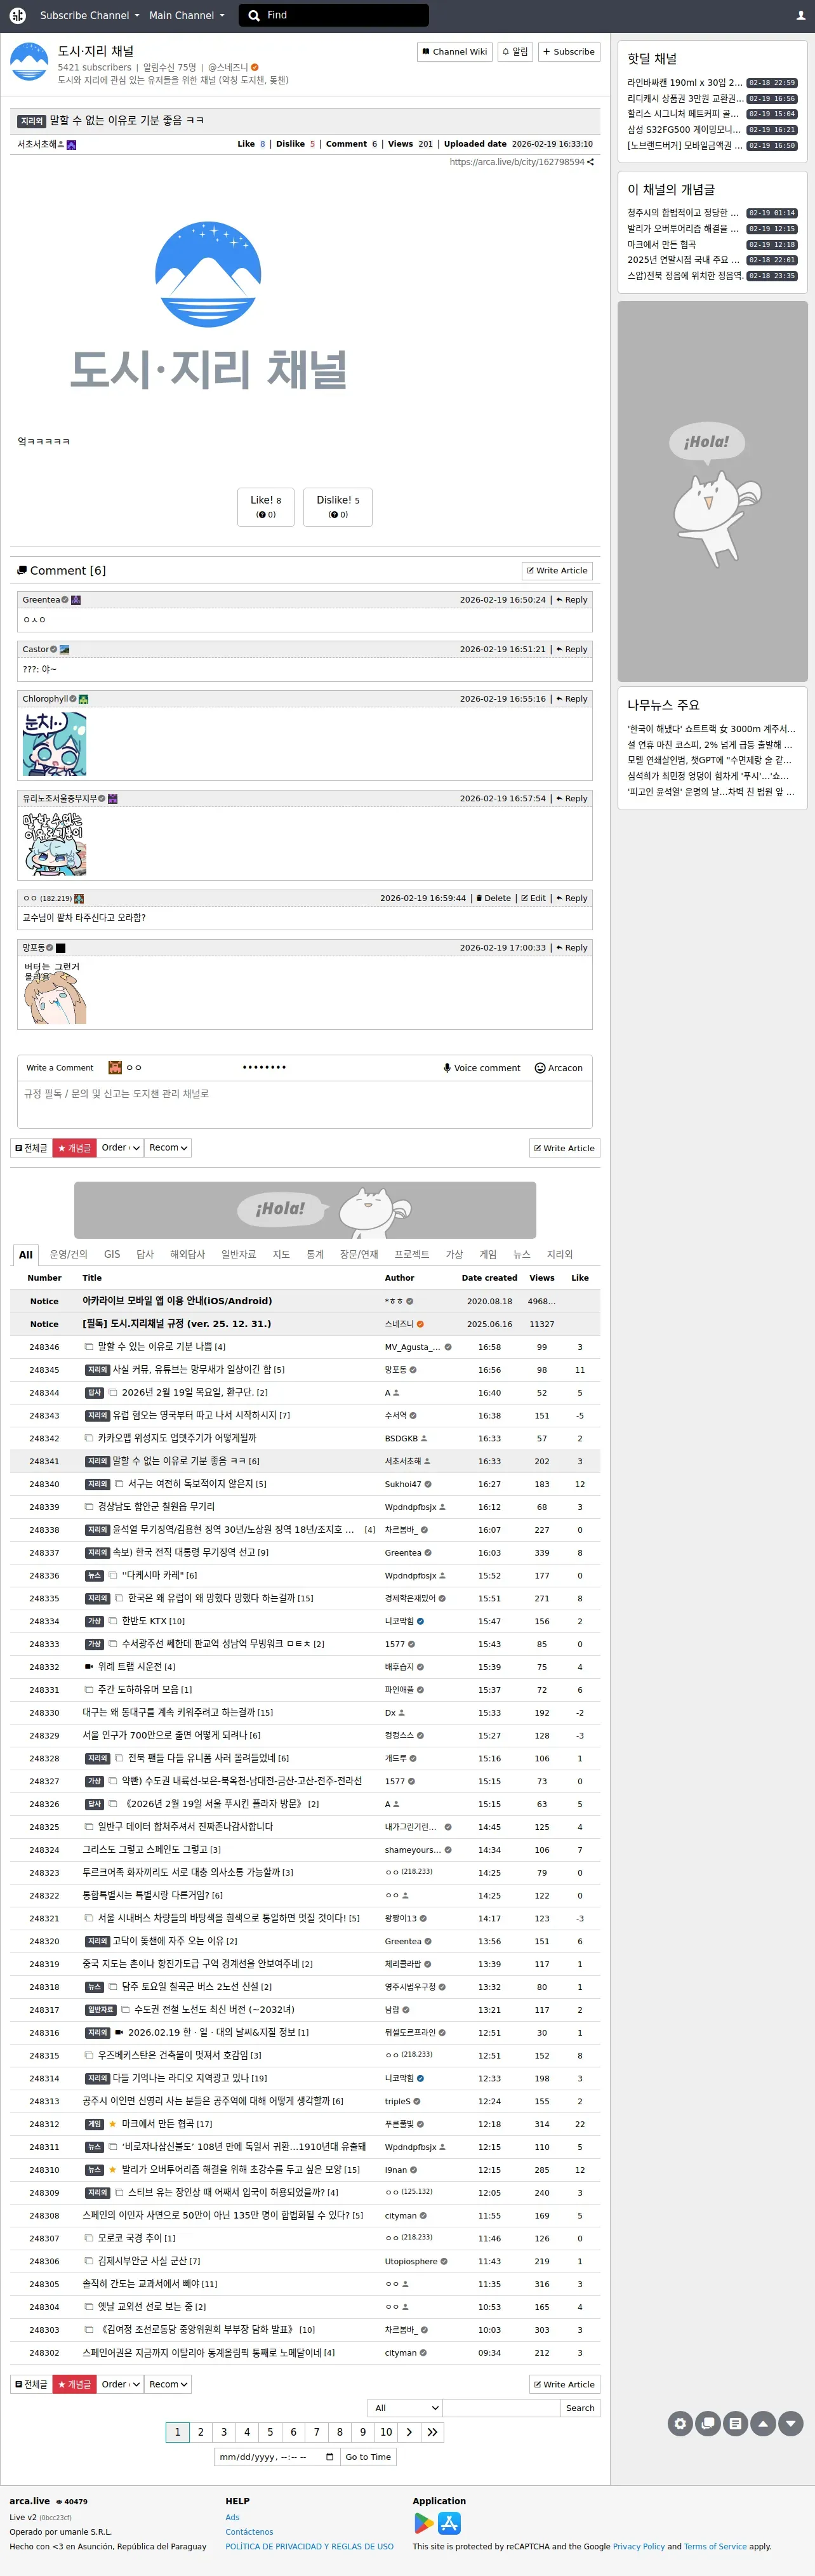Switch to the 운영/건의 tab
This screenshot has height=2576, width=815.
point(69,1254)
